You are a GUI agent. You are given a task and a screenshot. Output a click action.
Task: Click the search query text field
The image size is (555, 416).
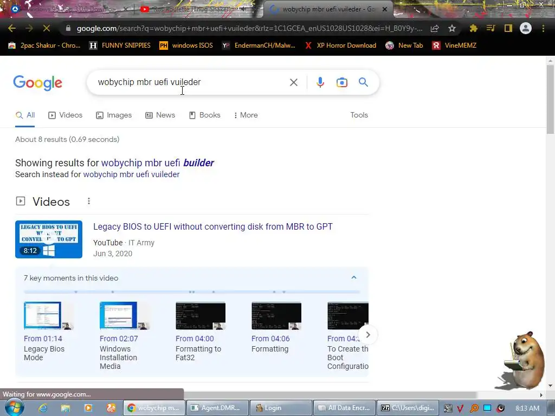pos(191,82)
